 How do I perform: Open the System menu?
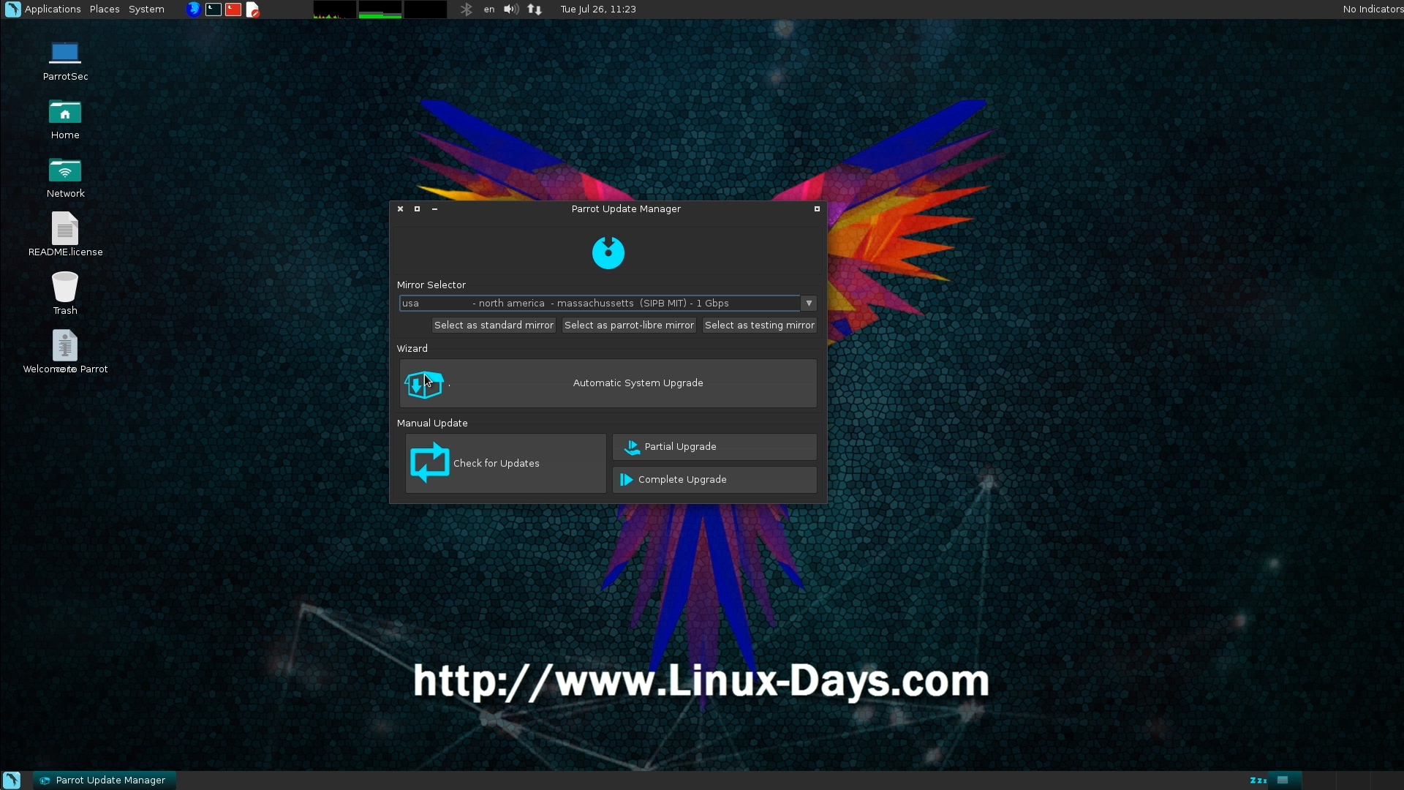146,10
